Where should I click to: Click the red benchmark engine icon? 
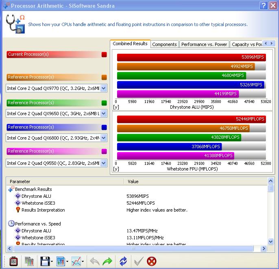pos(13,261)
